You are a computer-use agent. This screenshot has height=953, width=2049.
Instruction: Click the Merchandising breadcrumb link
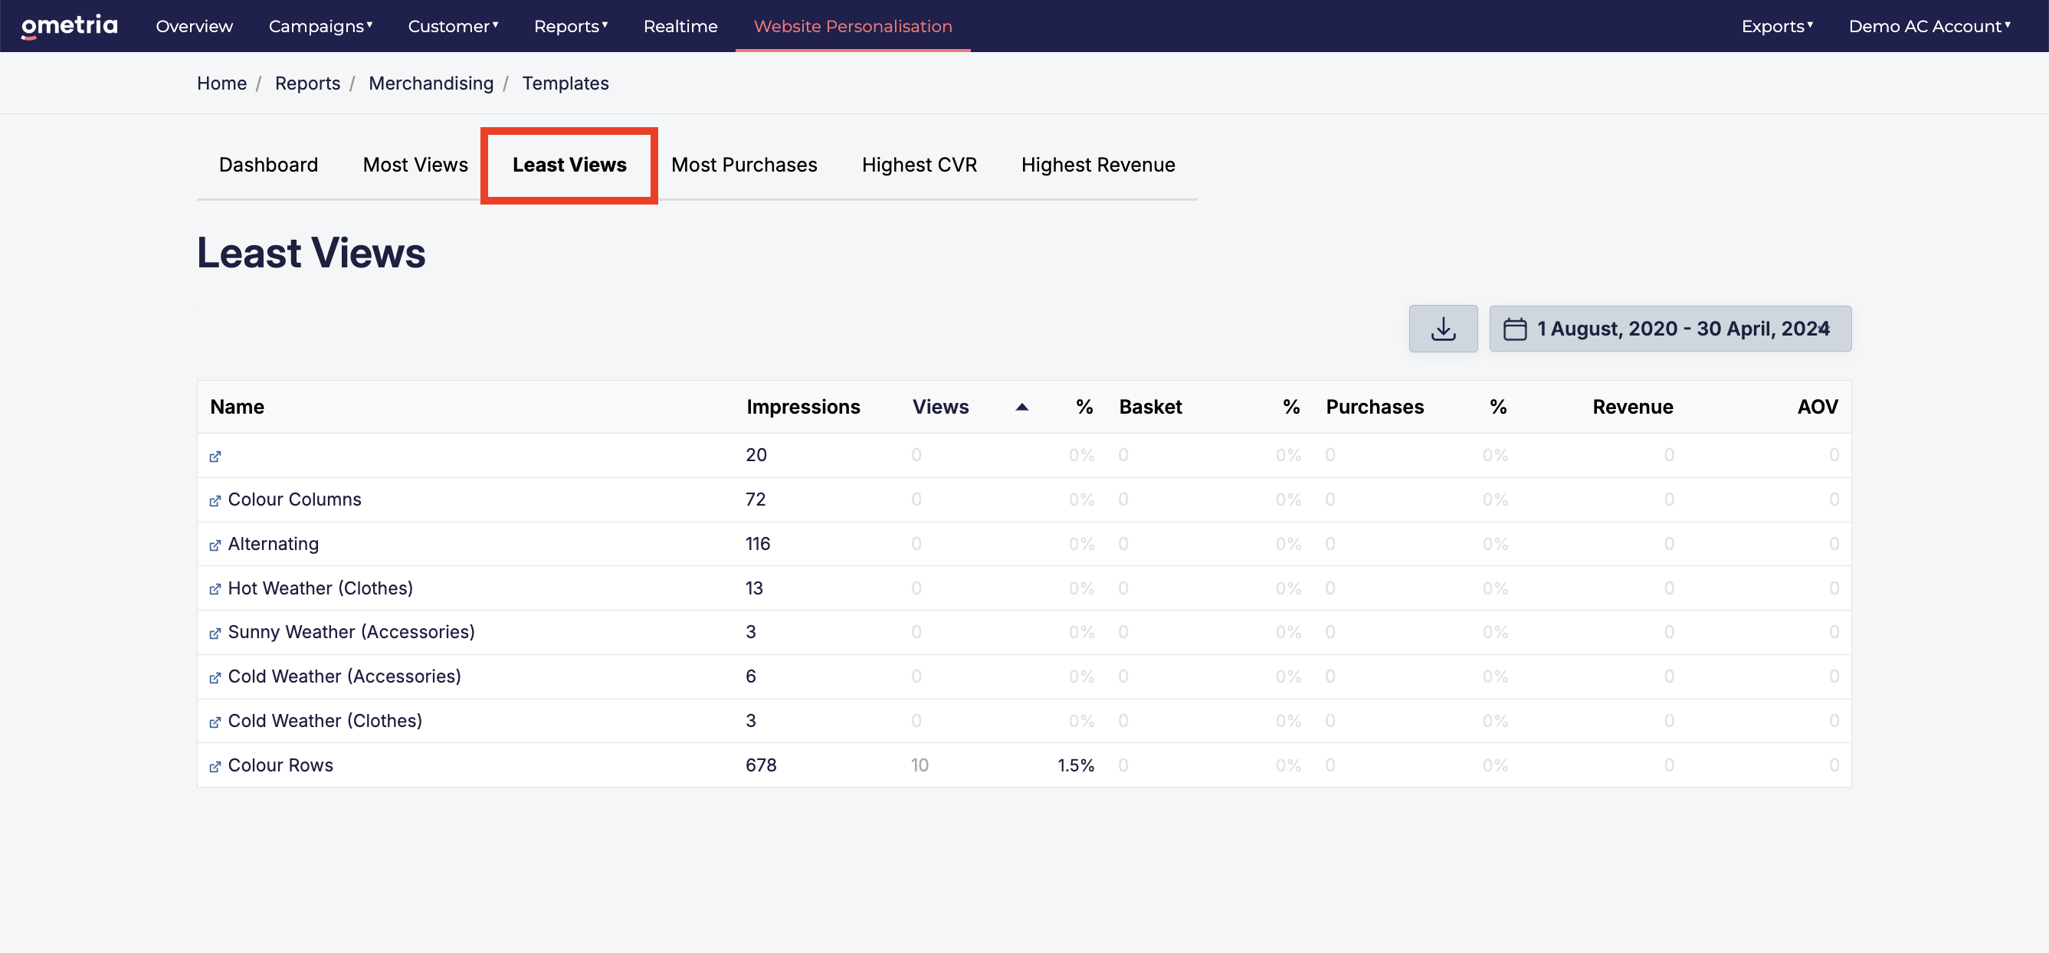(431, 84)
